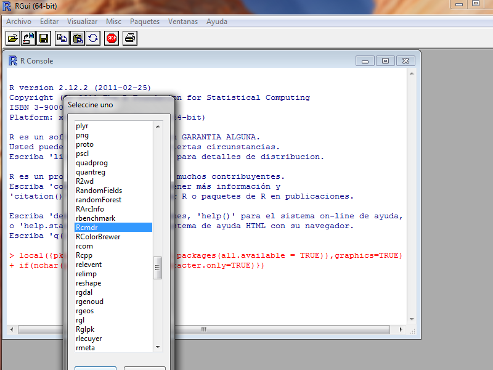
Task: Click the package list scroll down arrow
Action: 158,347
